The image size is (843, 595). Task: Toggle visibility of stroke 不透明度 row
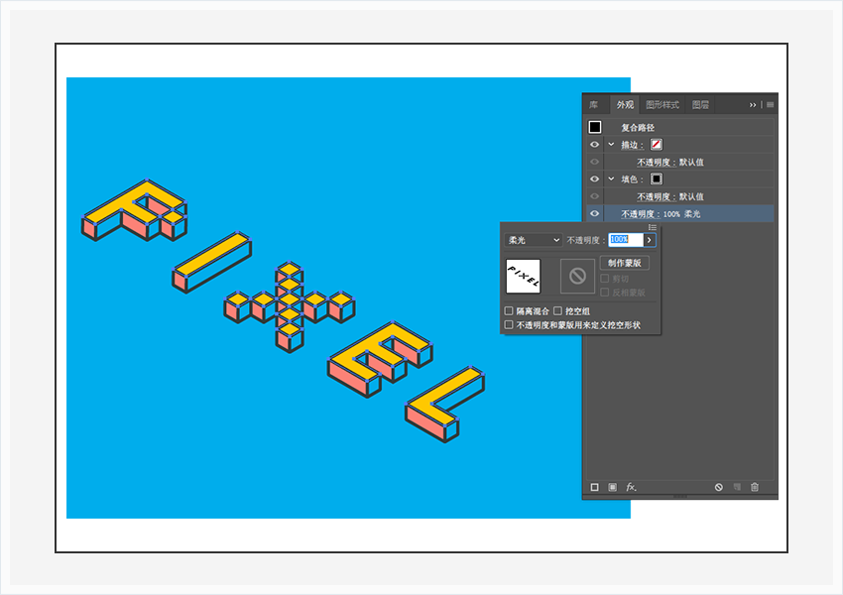[595, 162]
